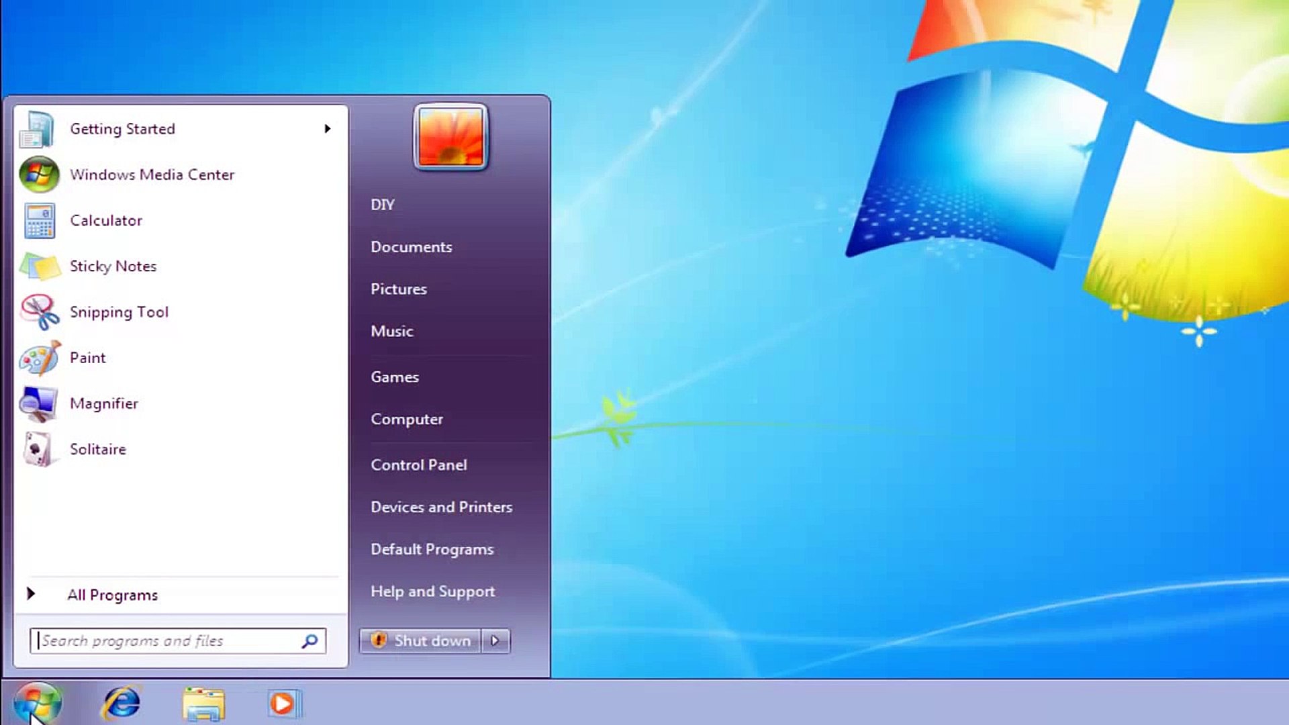Open the Windows Media Center icon
Viewport: 1289px width, 725px height.
[x=38, y=175]
